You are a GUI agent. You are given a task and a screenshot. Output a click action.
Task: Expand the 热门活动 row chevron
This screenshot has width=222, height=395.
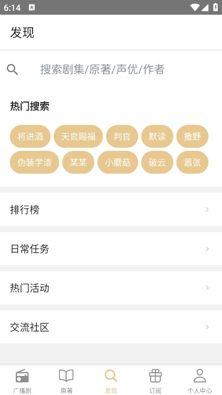207,288
